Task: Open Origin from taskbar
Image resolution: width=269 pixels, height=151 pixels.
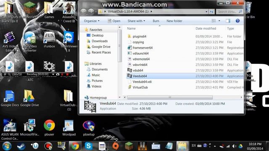Action: [116, 146]
